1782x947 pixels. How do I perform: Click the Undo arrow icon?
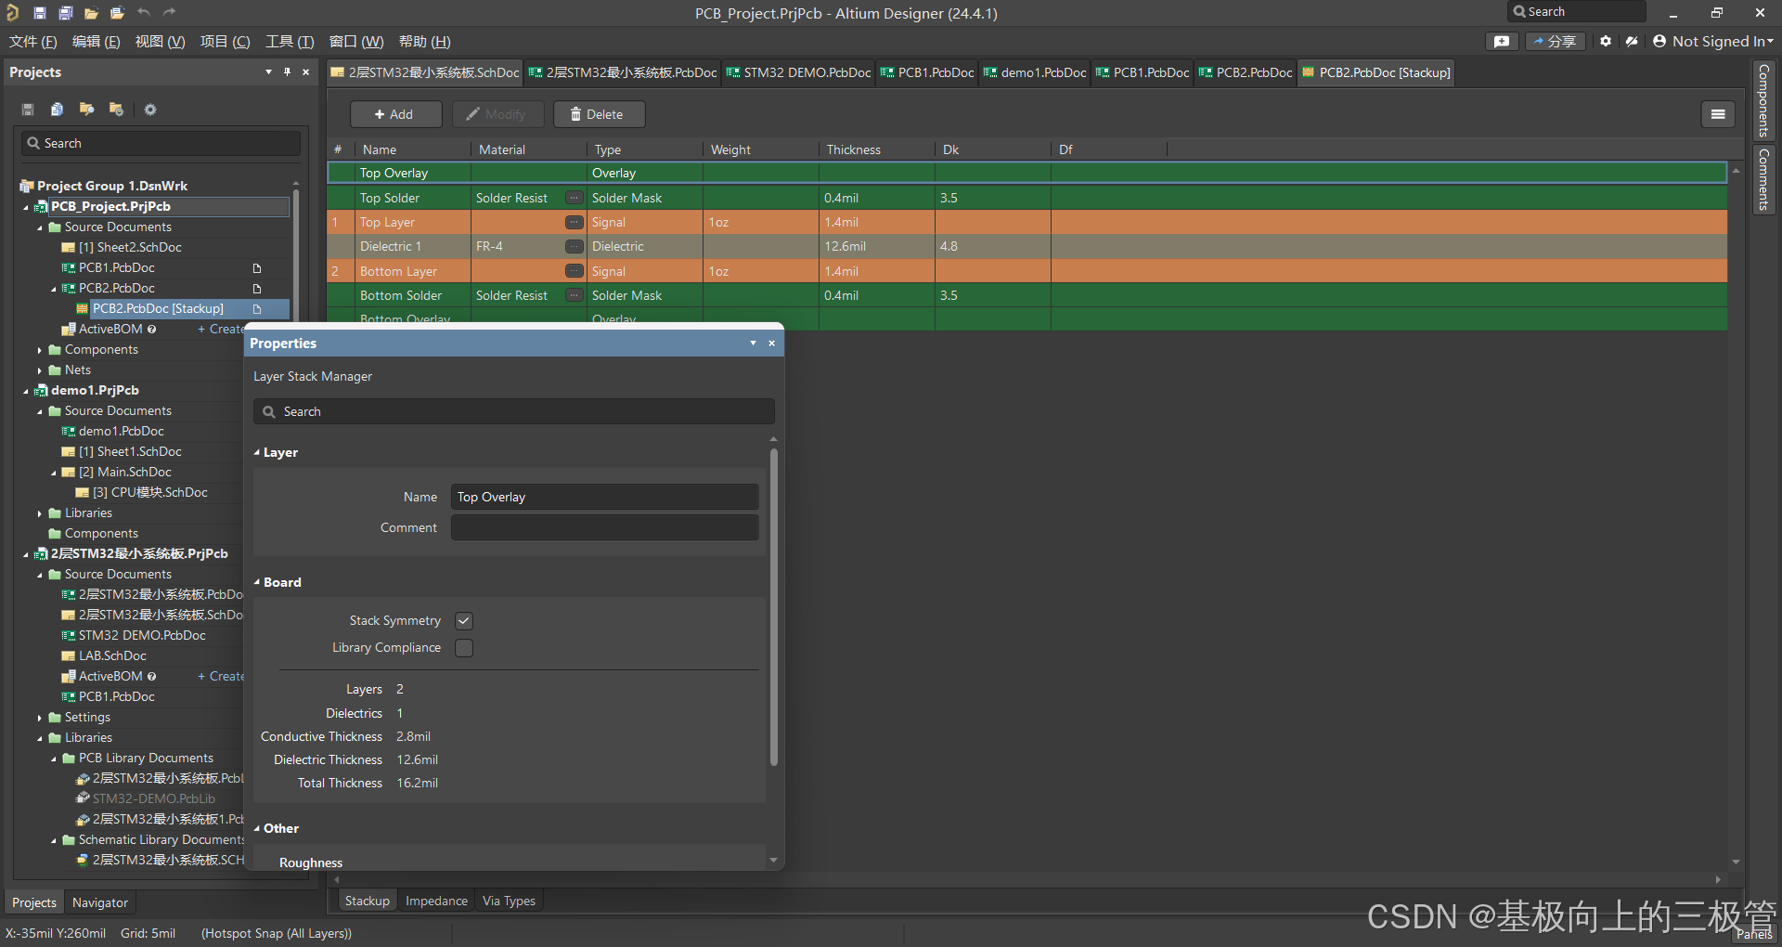143,12
